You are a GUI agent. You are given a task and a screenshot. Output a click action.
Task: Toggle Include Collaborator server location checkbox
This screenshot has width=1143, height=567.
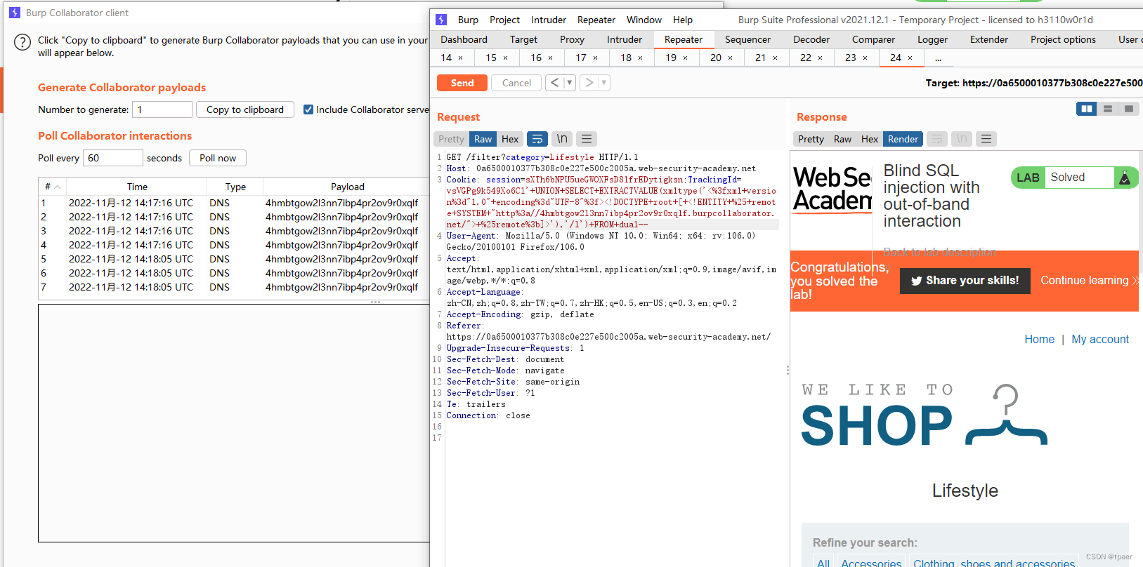pos(308,109)
